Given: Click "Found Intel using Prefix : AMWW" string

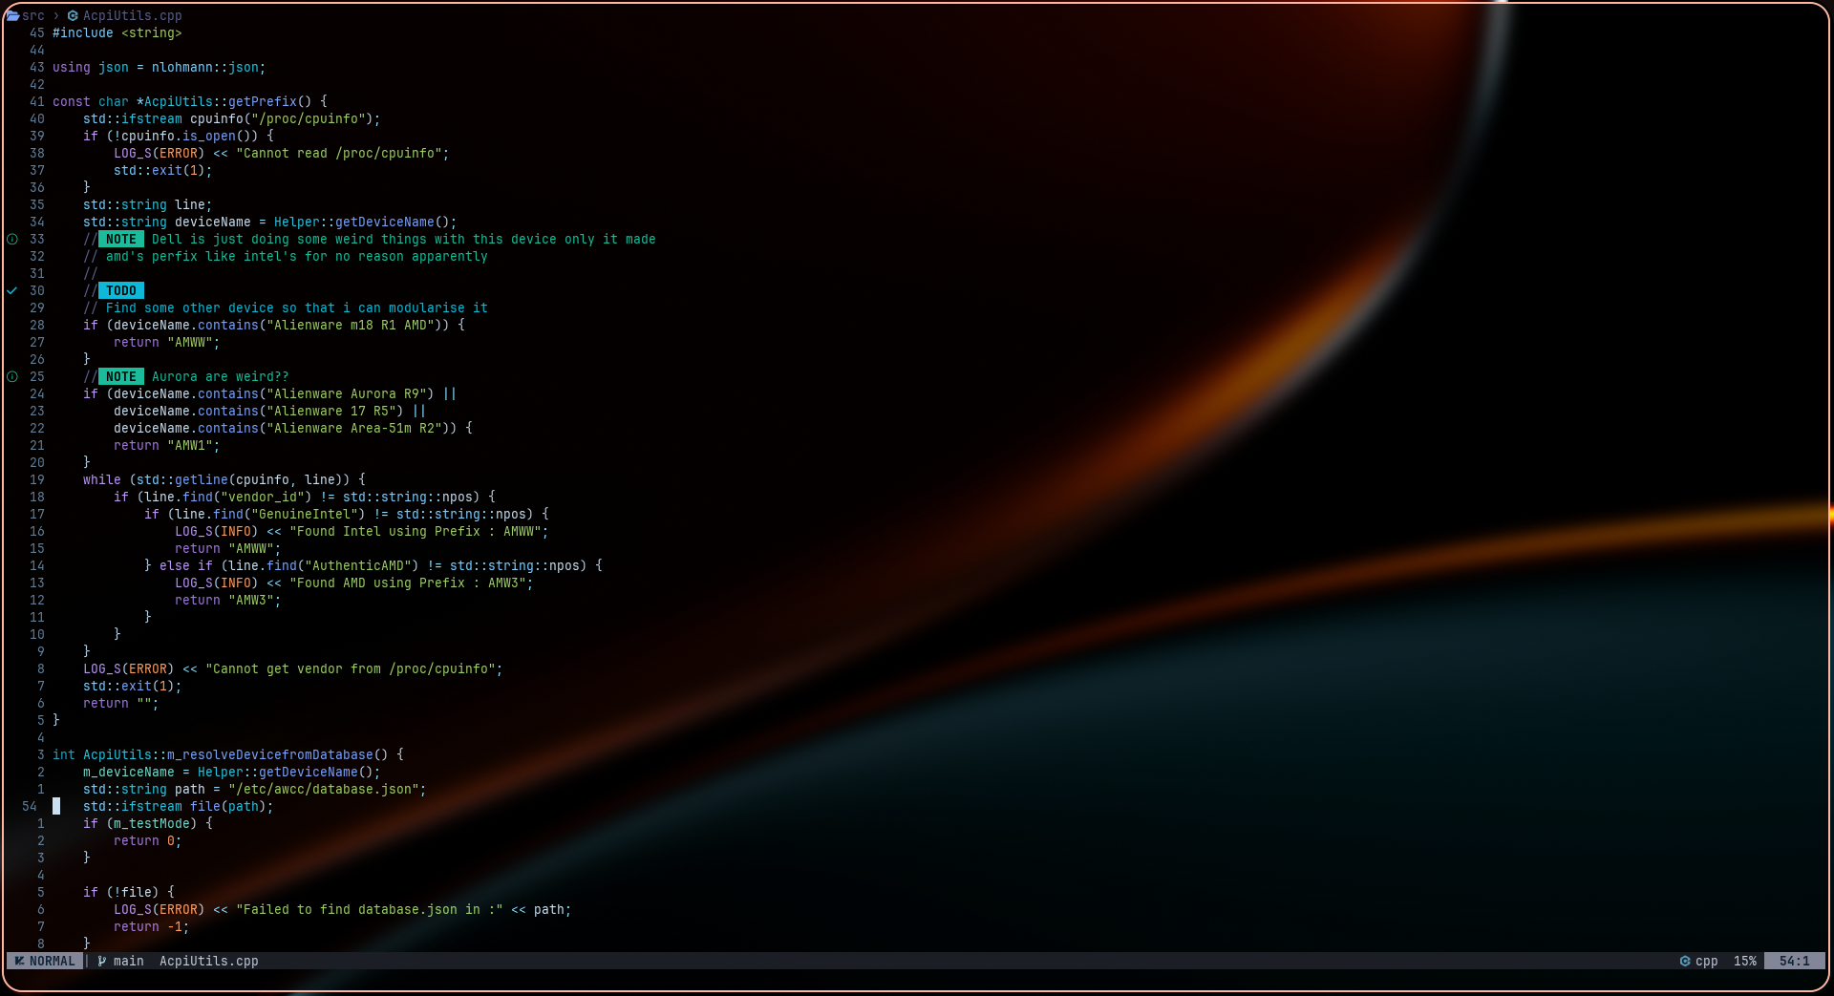Looking at the screenshot, I should click(x=416, y=532).
